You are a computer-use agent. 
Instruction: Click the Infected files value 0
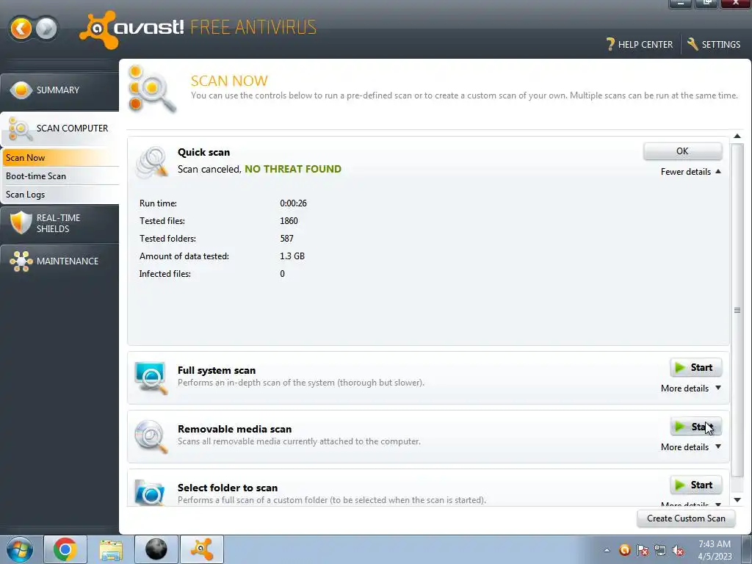282,274
